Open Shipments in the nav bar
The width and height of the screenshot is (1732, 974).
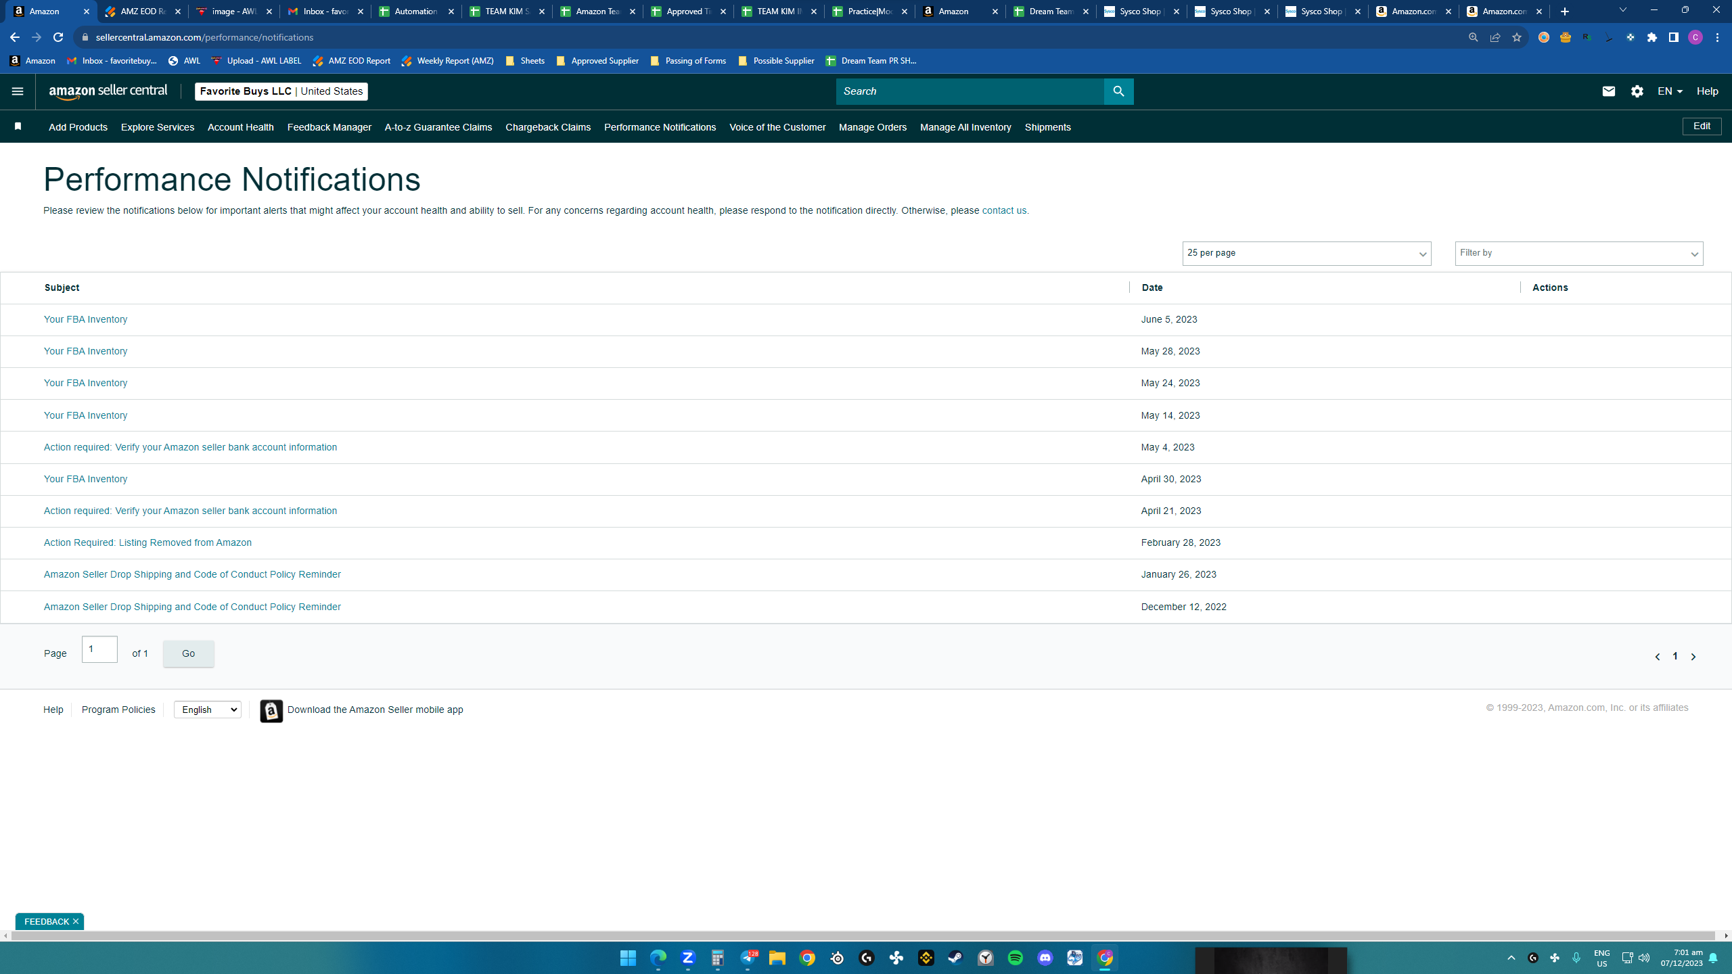1047,127
